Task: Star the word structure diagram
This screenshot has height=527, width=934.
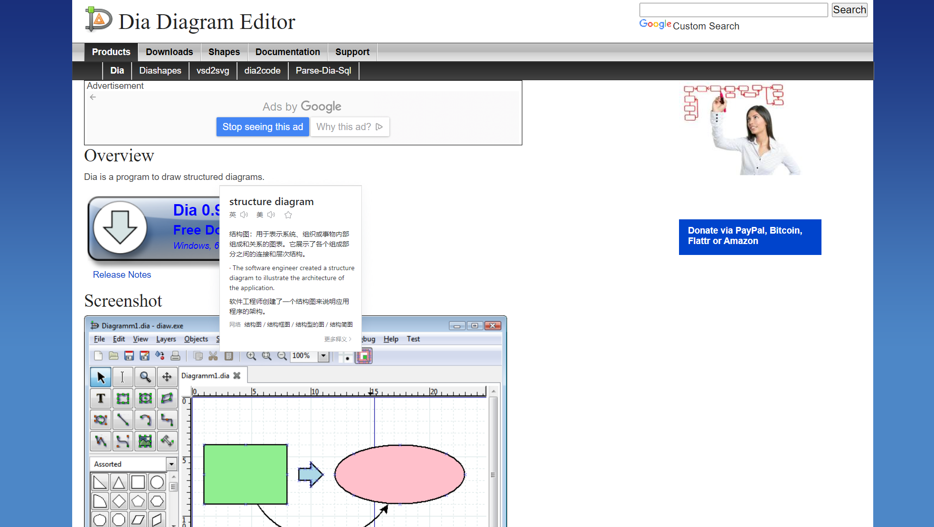Action: tap(288, 215)
